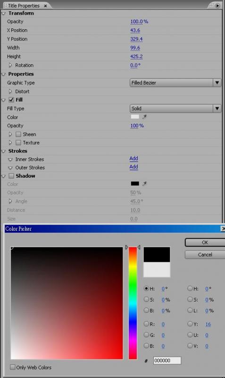
Task: Select the R radio button
Action: (146, 324)
